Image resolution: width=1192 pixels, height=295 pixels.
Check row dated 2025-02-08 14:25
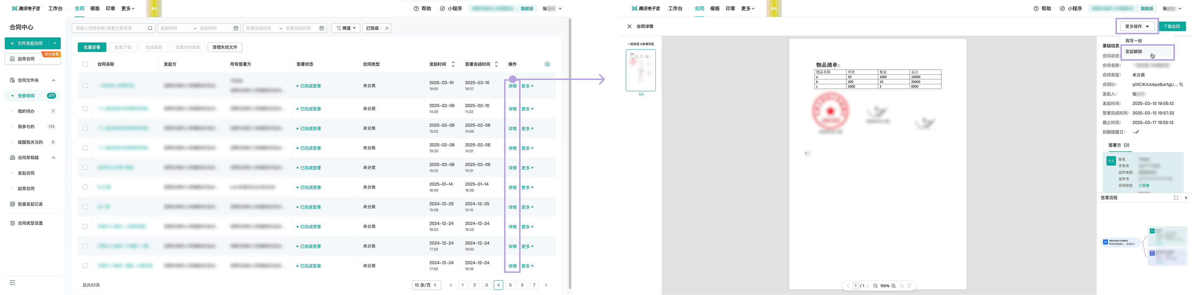pos(85,108)
